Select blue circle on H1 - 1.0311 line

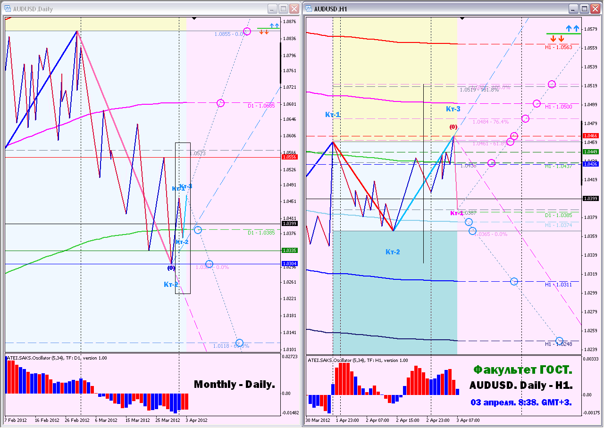tap(514, 281)
